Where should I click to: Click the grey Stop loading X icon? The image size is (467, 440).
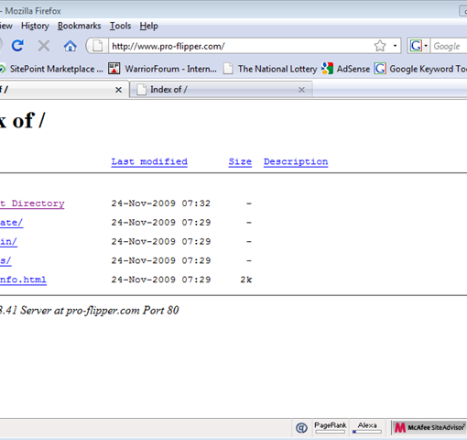[x=44, y=46]
